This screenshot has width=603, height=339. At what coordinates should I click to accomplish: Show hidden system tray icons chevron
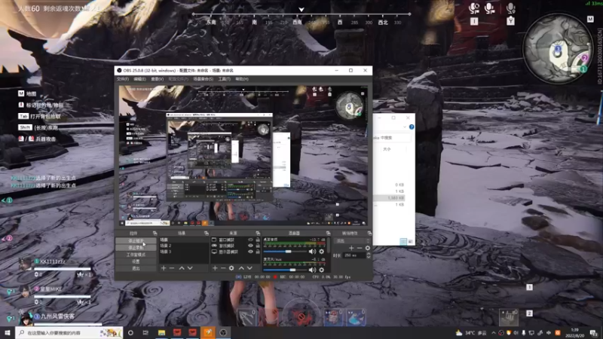tap(494, 333)
